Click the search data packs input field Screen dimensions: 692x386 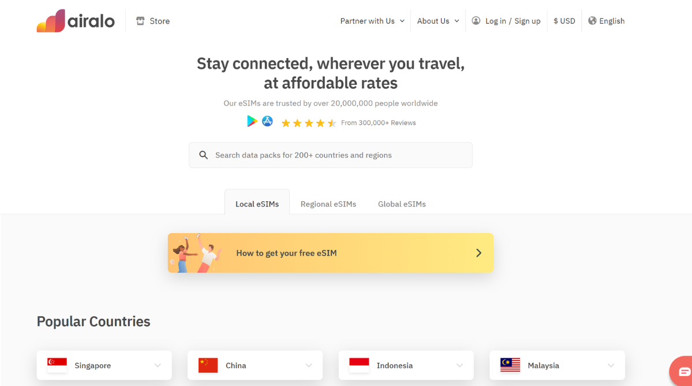tap(330, 155)
